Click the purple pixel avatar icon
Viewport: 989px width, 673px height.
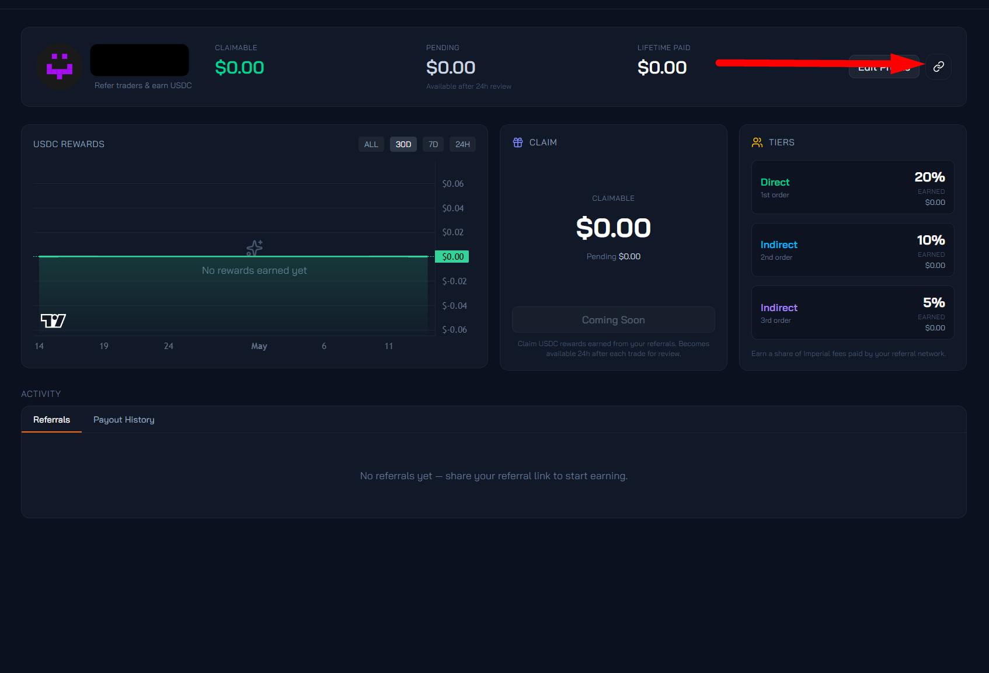tap(59, 67)
